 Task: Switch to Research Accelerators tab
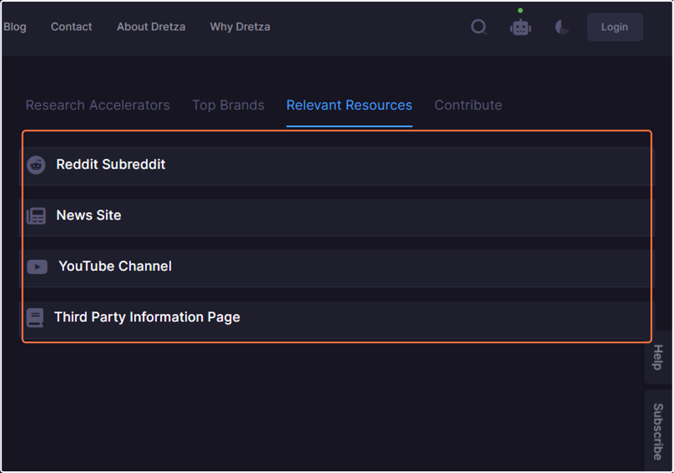[x=98, y=105]
